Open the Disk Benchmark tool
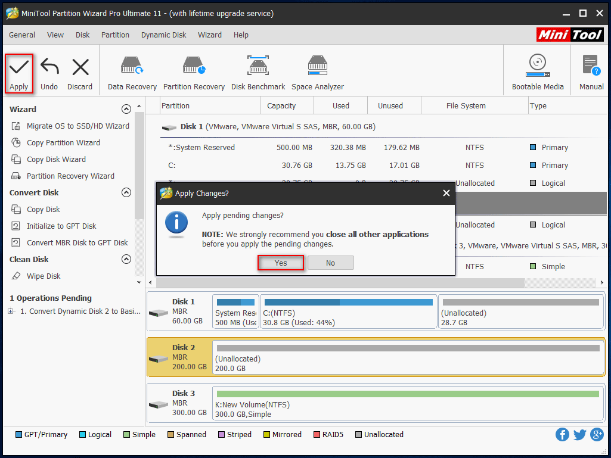This screenshot has height=458, width=611. pyautogui.click(x=258, y=73)
